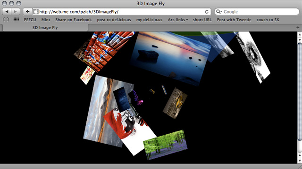Select the URL address field
302x169 pixels.
(x=121, y=12)
